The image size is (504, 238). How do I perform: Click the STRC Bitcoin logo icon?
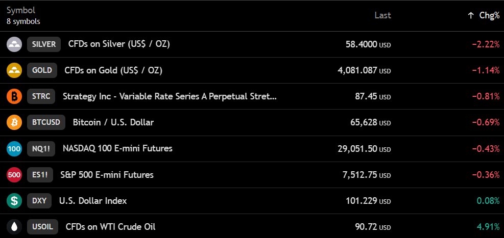point(14,96)
